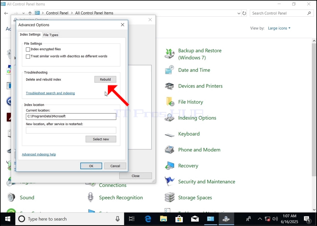Click the scrollbar up arrow
The image size is (317, 226).
pos(314,41)
